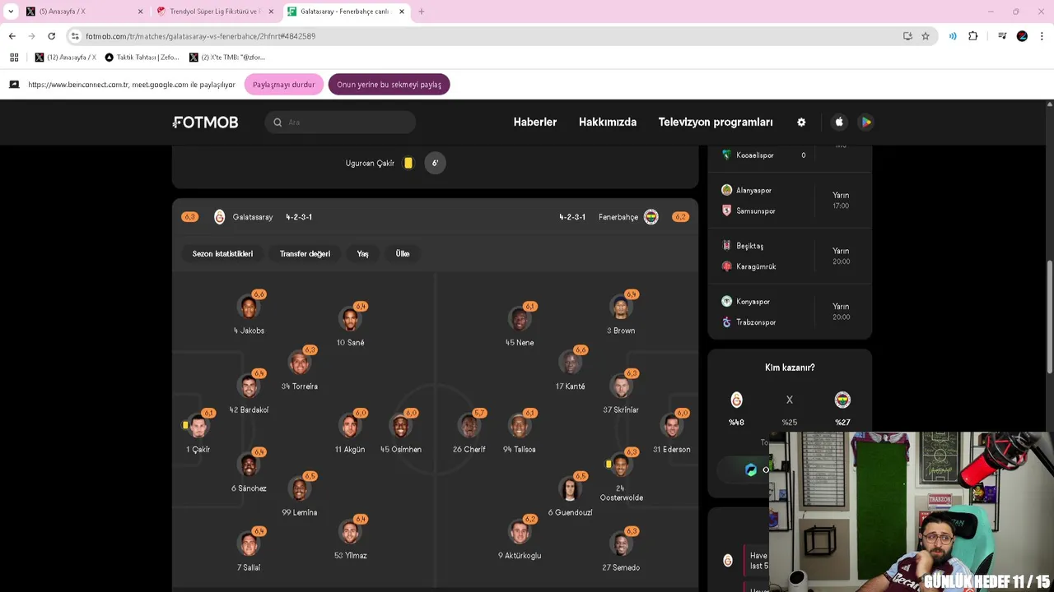This screenshot has height=592, width=1054.
Task: Click the Fenerbahçe crest in lineup header
Action: (x=651, y=217)
